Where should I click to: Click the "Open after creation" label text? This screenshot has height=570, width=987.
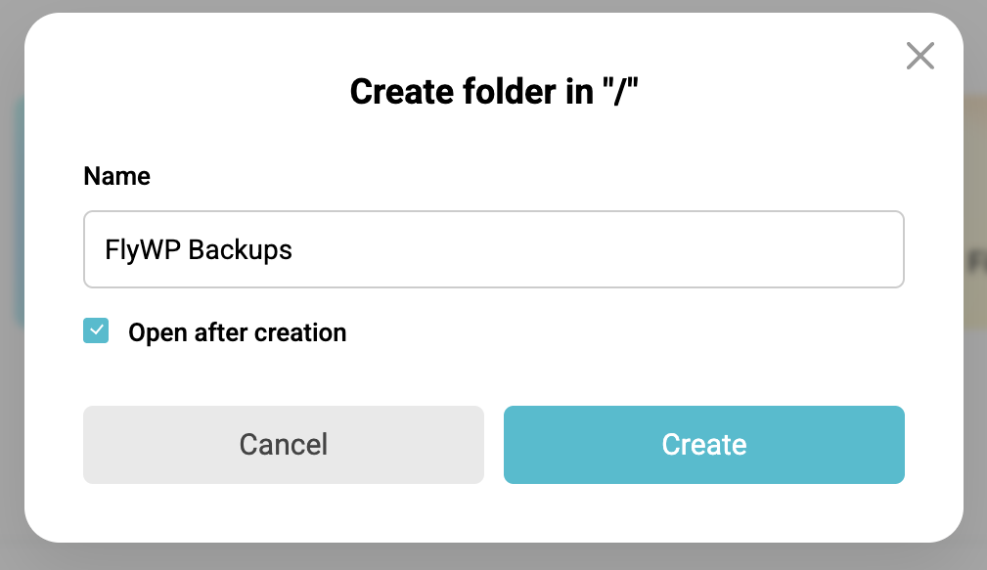237,332
